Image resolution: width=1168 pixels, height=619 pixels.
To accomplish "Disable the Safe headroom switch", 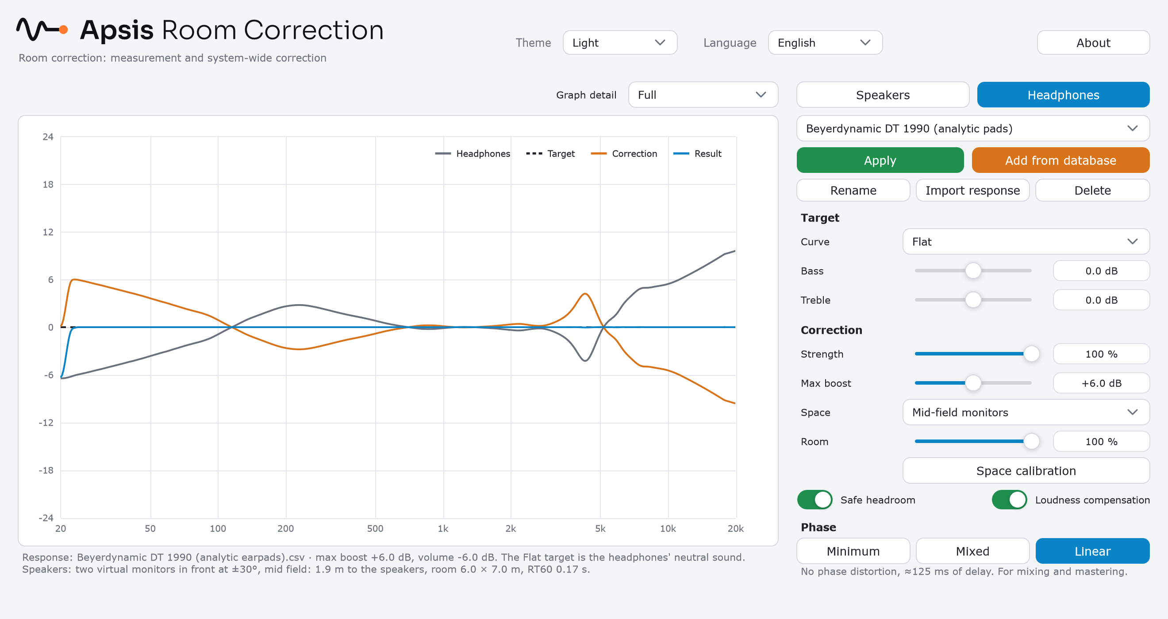I will click(815, 500).
